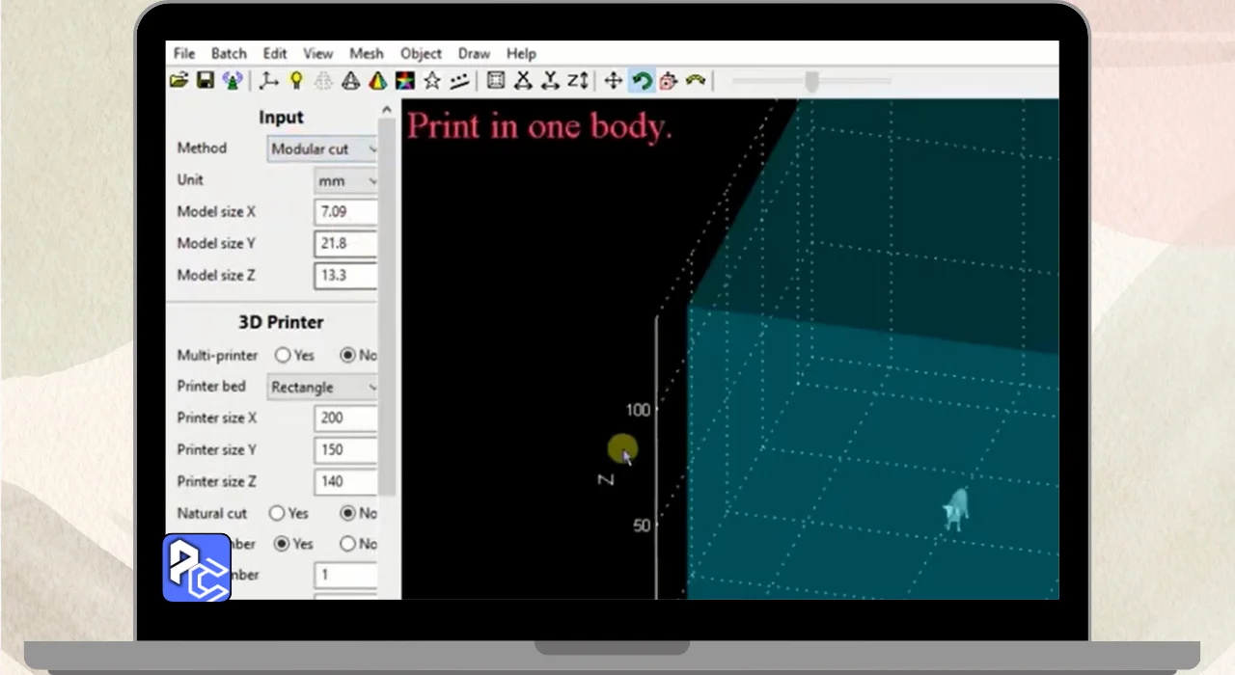Click the Z axis label 100
The width and height of the screenshot is (1235, 675).
pos(638,410)
